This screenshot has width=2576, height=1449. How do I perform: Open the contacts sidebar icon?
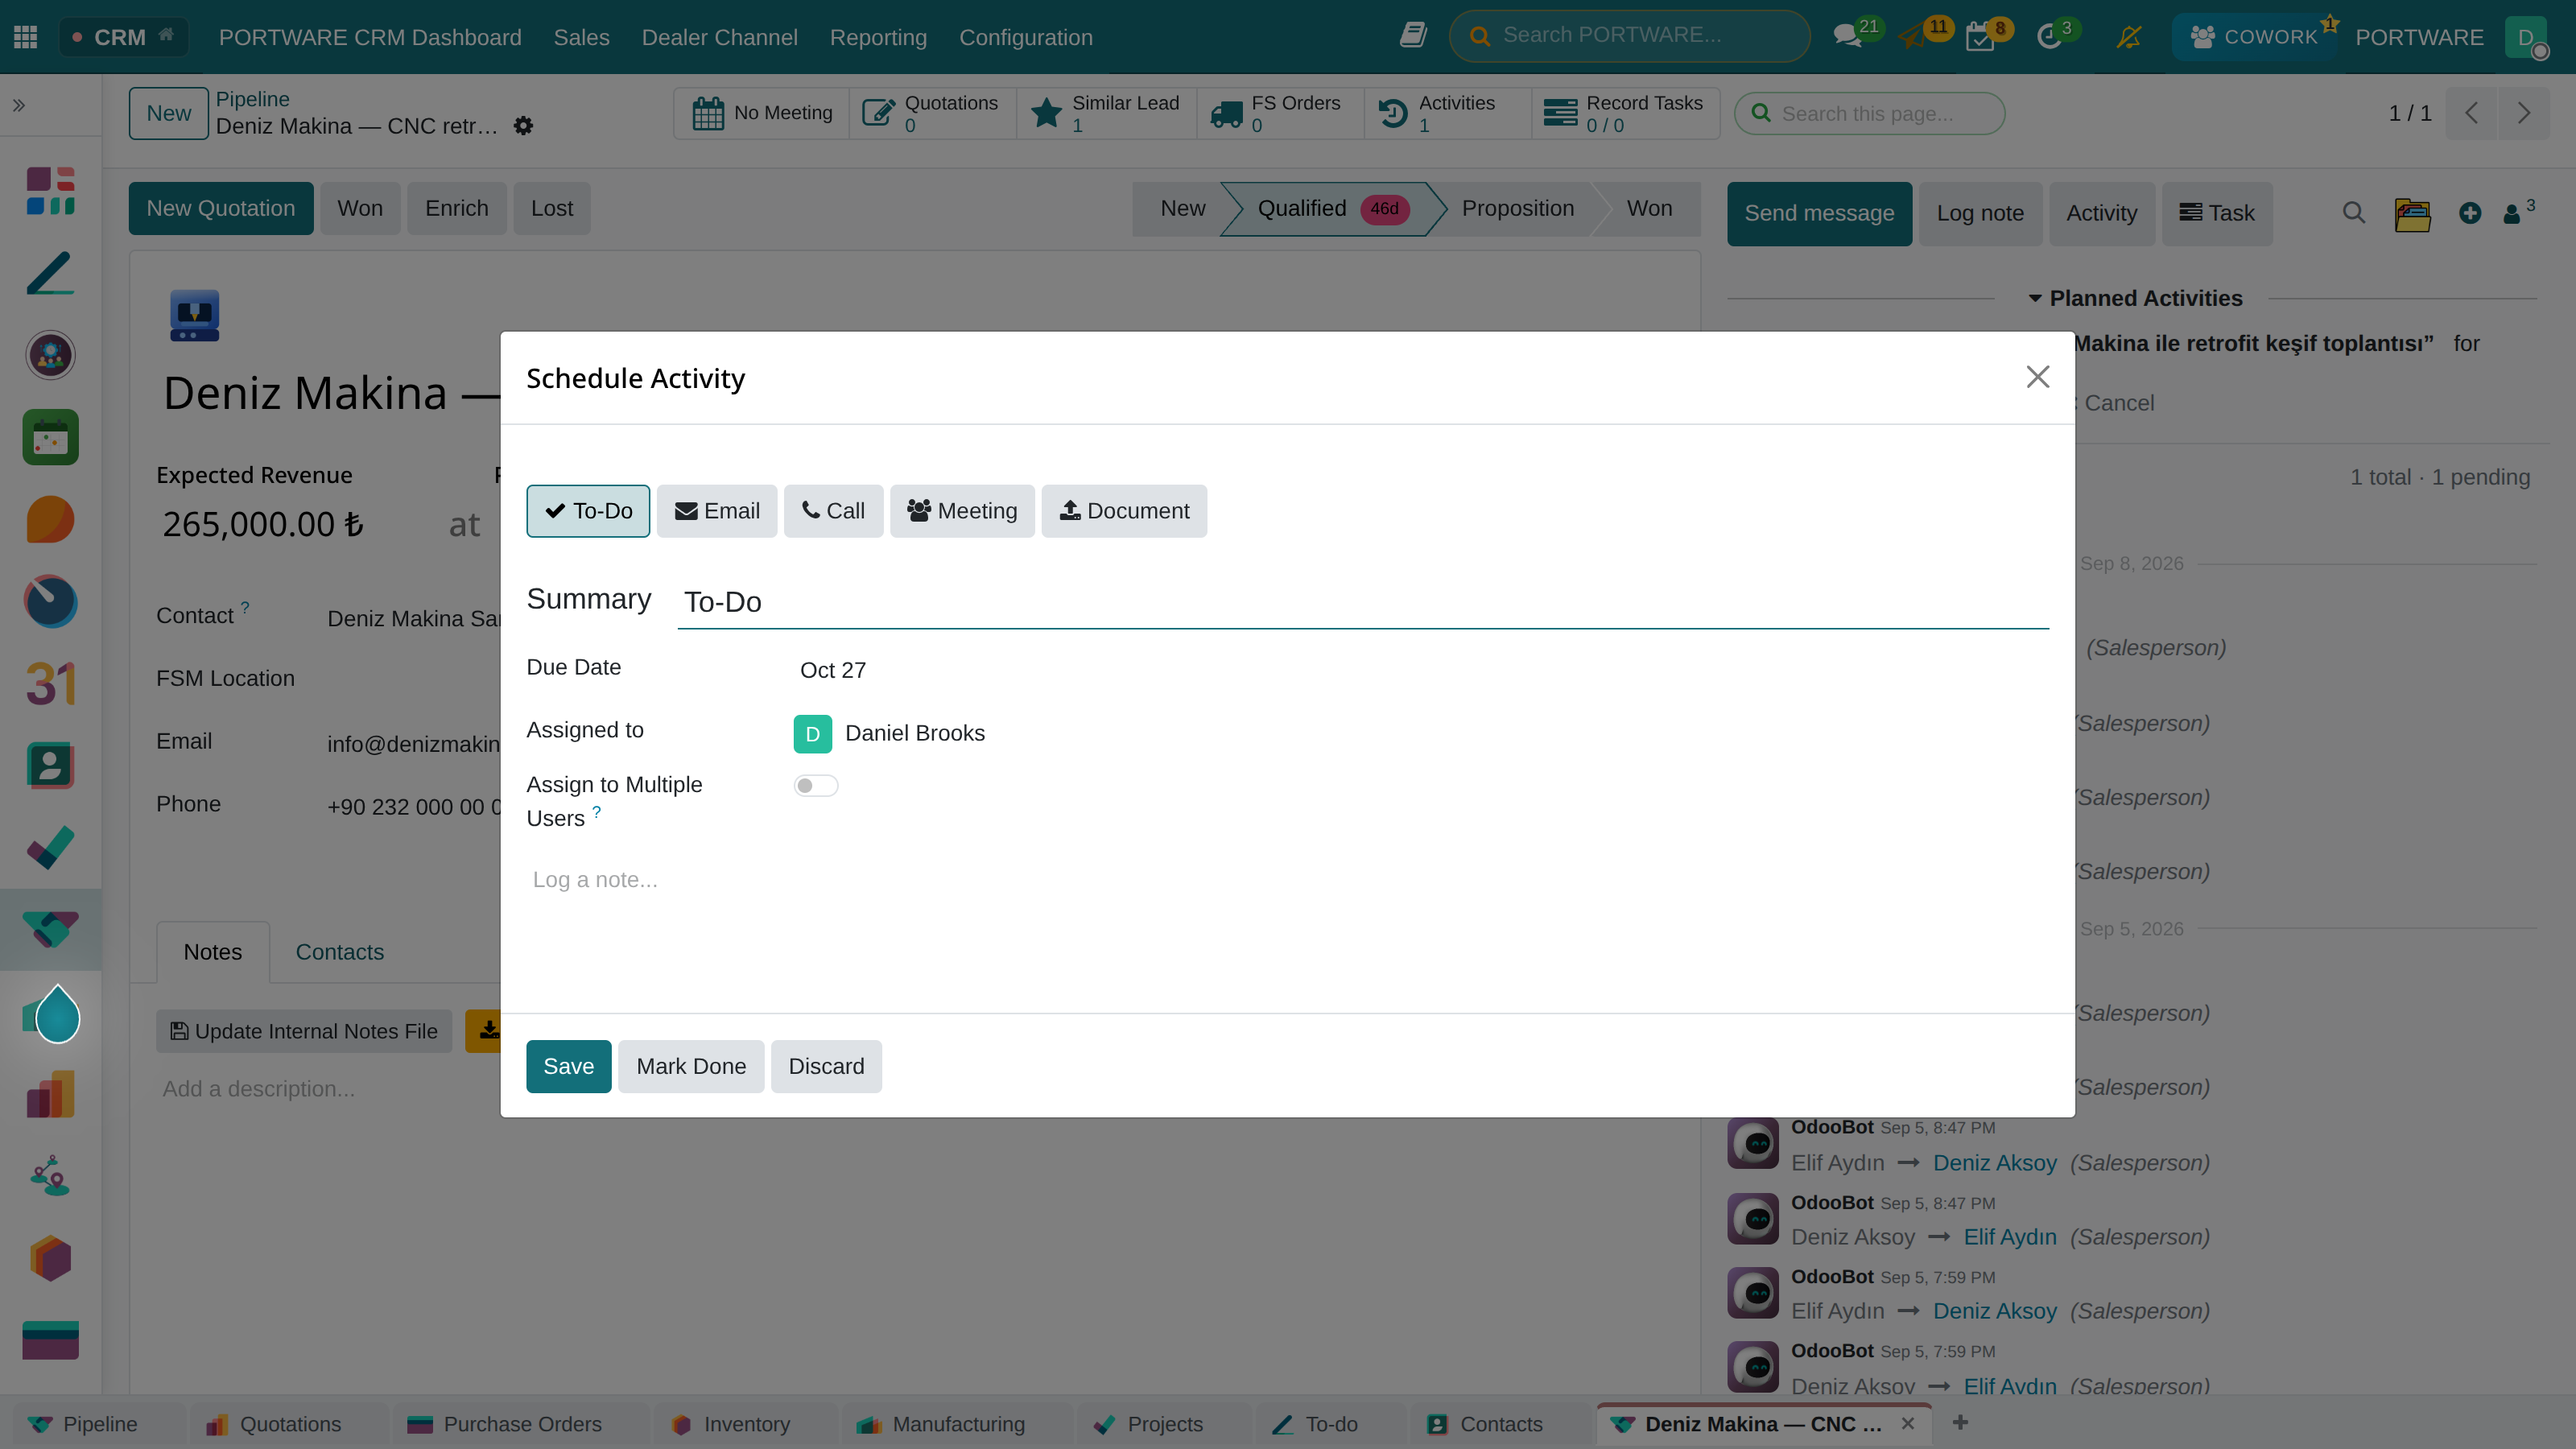click(x=50, y=766)
